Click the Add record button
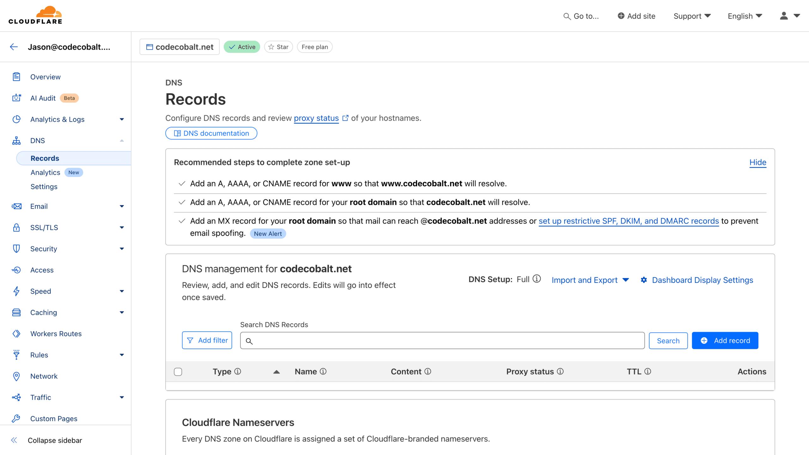The height and width of the screenshot is (455, 809). pyautogui.click(x=725, y=340)
